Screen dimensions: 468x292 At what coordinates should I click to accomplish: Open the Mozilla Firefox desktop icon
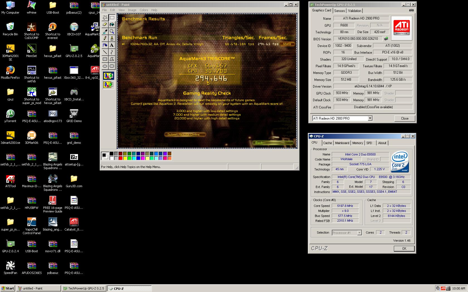10,72
